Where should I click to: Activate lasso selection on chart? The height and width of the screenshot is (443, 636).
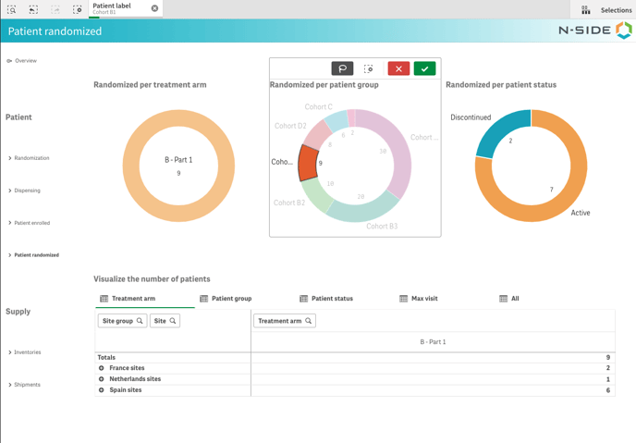(x=342, y=68)
